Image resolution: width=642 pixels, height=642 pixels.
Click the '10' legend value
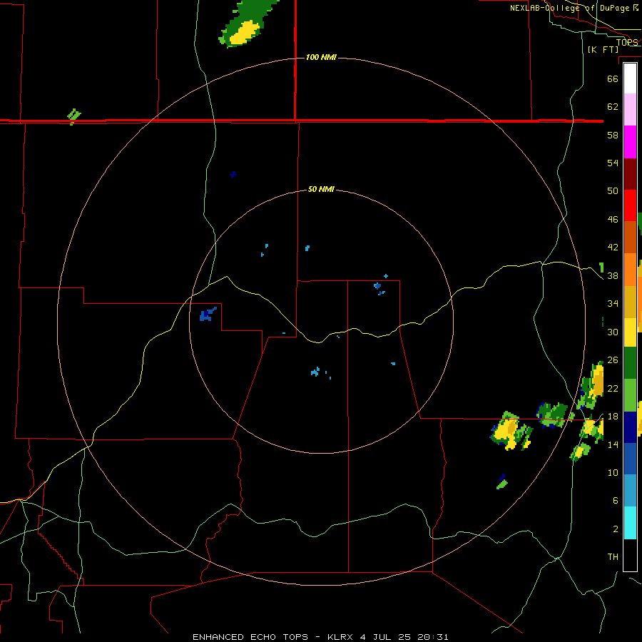tap(613, 472)
